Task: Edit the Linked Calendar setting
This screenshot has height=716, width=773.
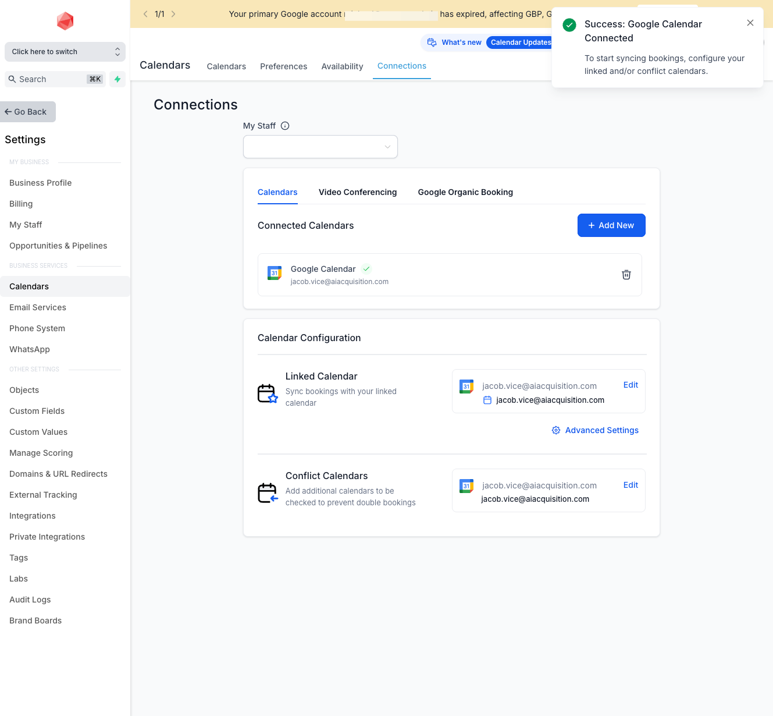Action: [630, 385]
